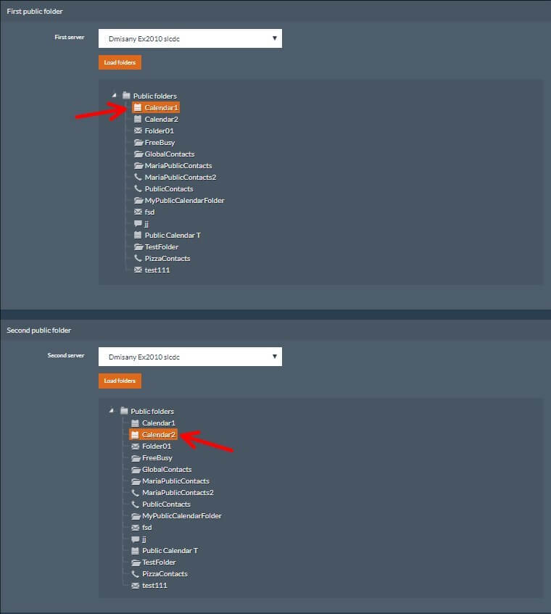551x614 pixels.
Task: Click Public Calendar T icon in second tree
Action: (135, 550)
